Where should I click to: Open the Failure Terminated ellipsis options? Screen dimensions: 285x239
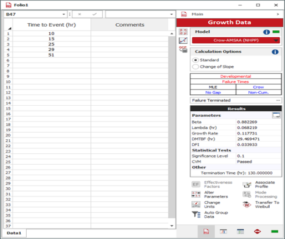[x=278, y=100]
